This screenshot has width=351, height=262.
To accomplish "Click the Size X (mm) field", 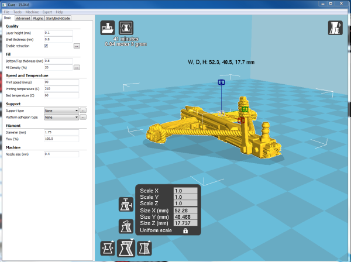I will click(185, 210).
